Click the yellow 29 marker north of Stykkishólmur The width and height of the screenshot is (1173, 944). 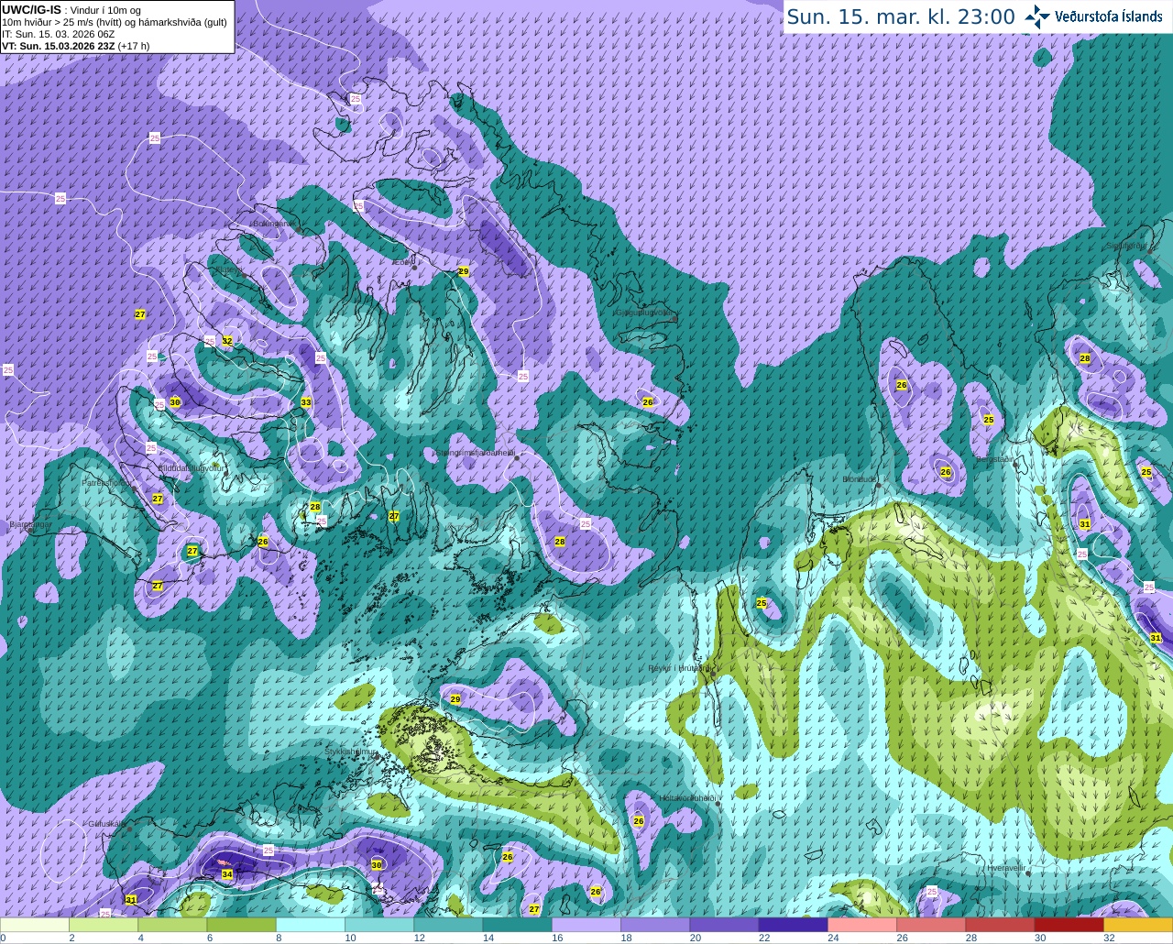[x=455, y=699]
